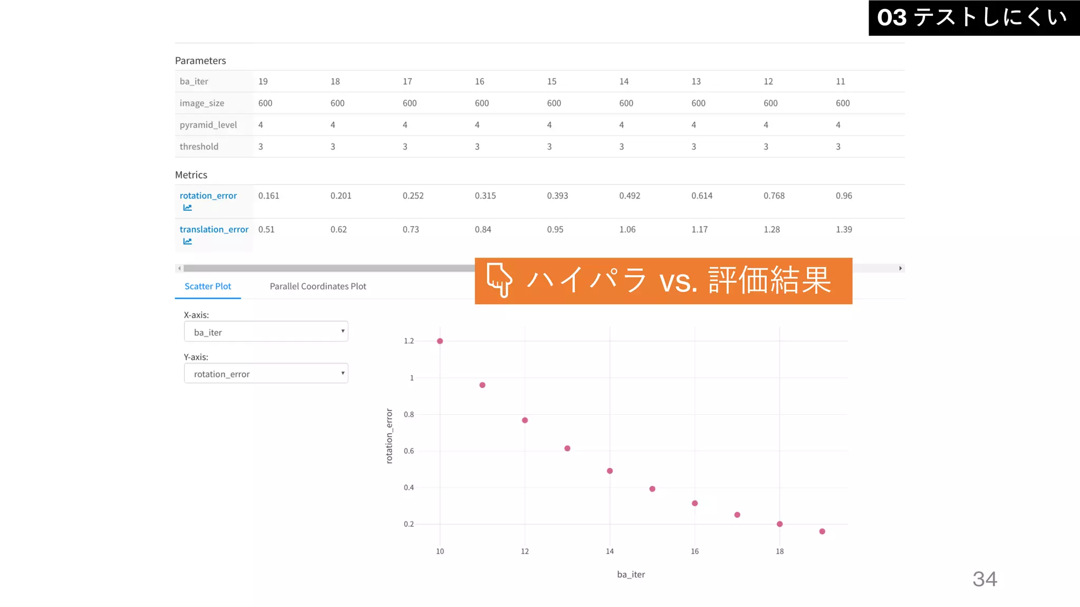The height and width of the screenshot is (607, 1080).
Task: Click the rotation_error value 0.161
Action: pyautogui.click(x=269, y=195)
